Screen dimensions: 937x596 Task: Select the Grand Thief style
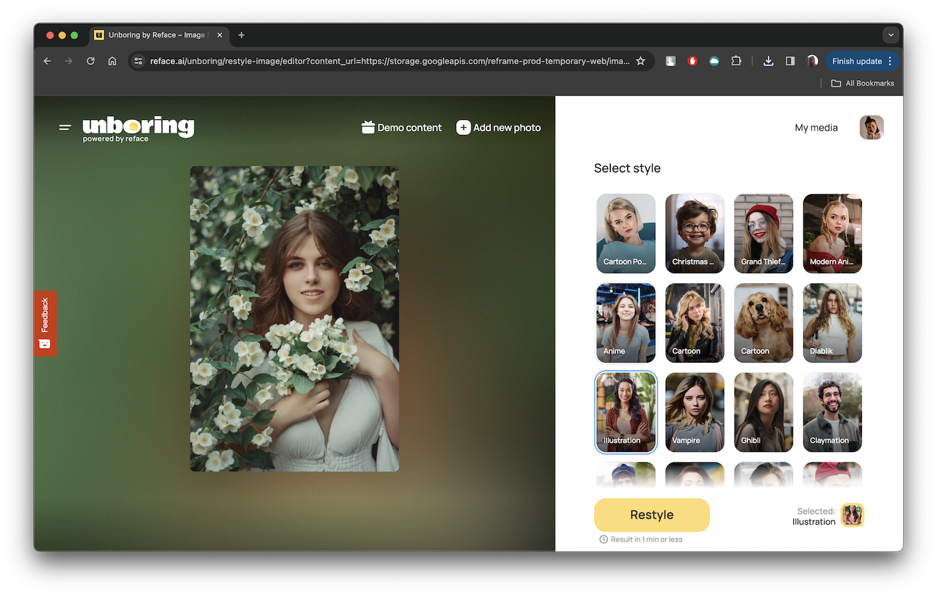click(x=763, y=234)
